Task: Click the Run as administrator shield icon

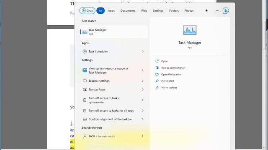Action: coord(157,67)
